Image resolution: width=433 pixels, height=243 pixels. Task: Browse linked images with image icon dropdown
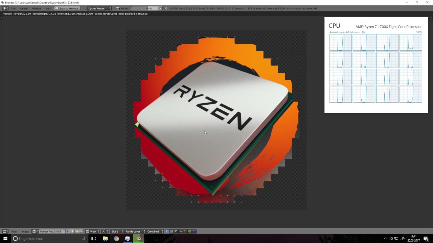tap(35, 232)
